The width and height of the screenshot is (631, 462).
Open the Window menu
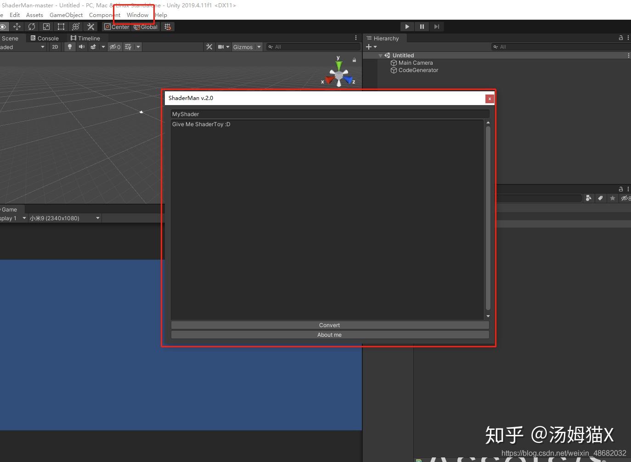point(137,15)
